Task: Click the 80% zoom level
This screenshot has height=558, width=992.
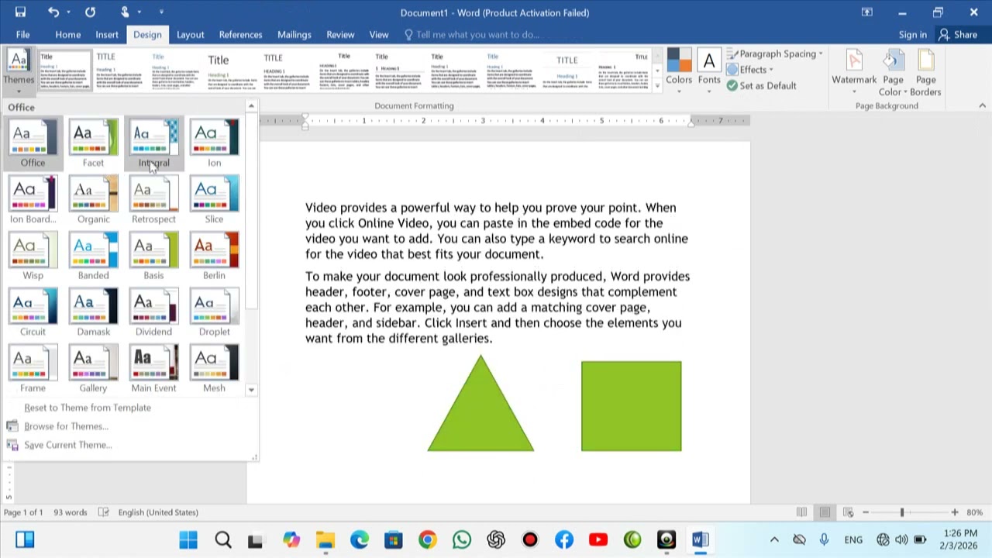Action: (974, 512)
